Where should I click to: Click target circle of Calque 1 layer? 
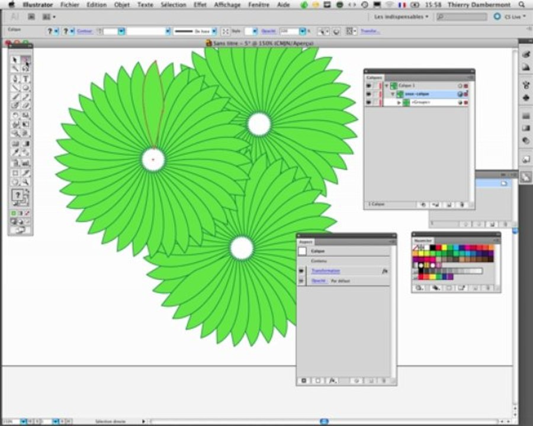(x=460, y=86)
